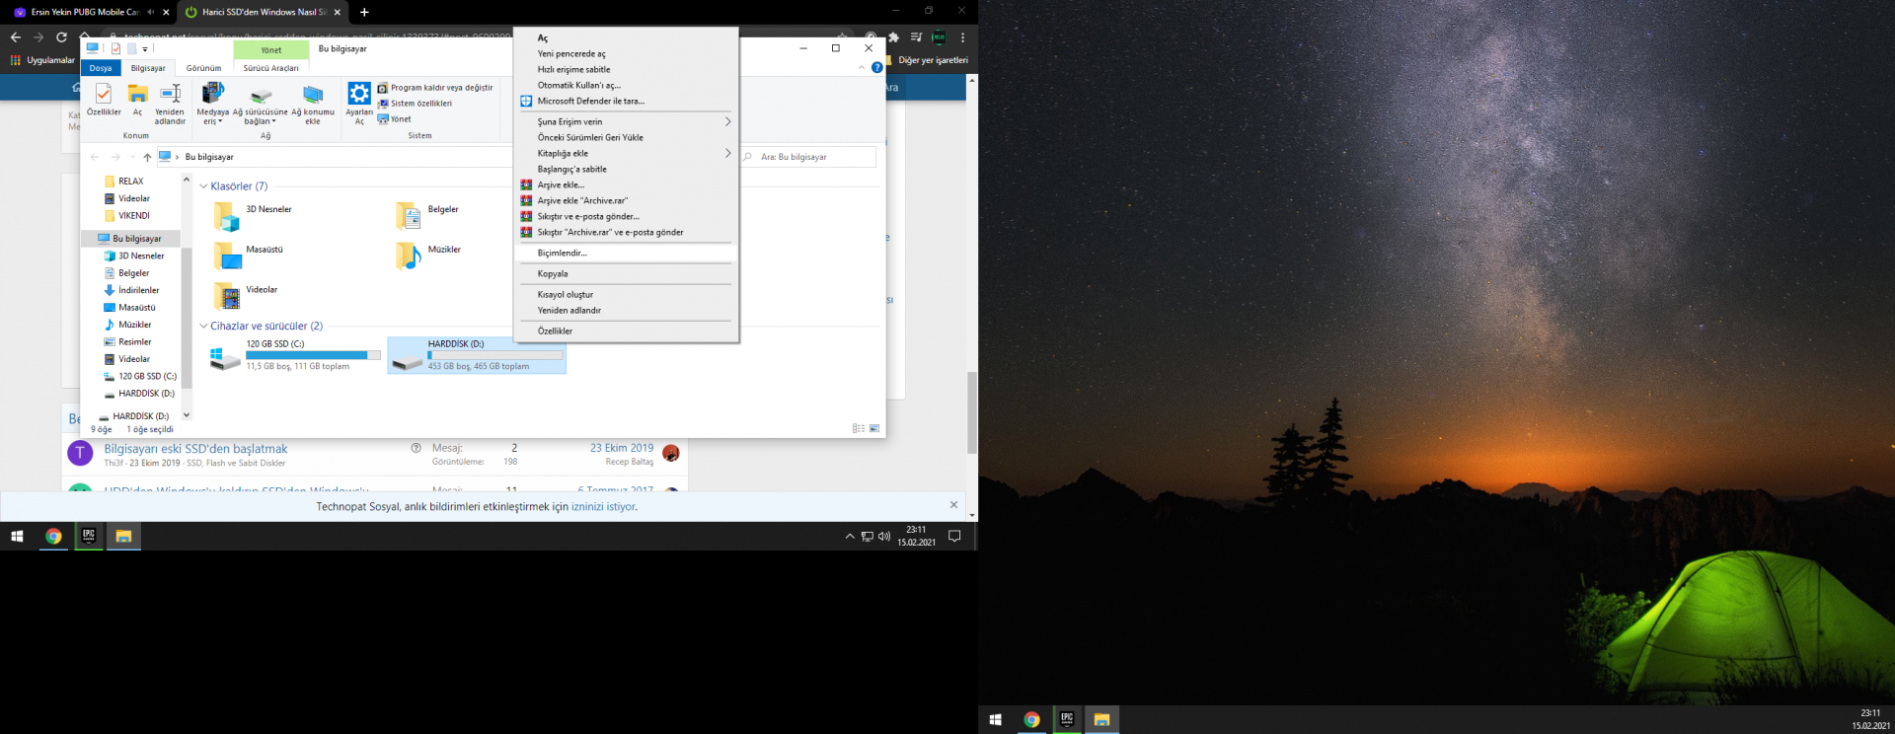Viewport: 1895px width, 734px height.
Task: Click the Özellikler ribbon icon
Action: click(104, 95)
